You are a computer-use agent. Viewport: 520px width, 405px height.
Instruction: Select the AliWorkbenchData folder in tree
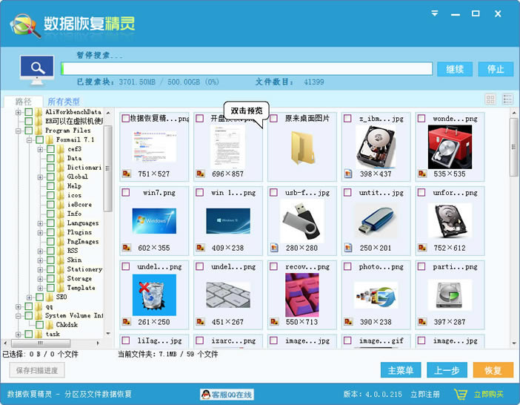(73, 112)
